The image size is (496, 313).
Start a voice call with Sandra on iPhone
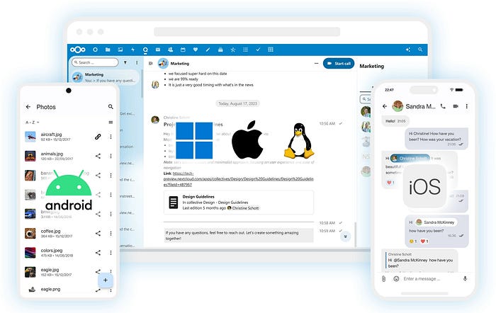pyautogui.click(x=443, y=106)
